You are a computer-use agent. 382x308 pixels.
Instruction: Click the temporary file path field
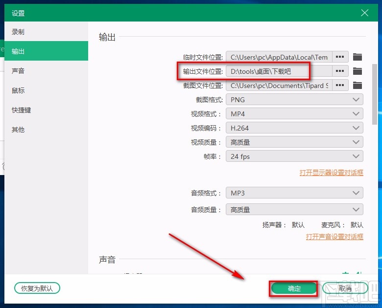tap(279, 57)
